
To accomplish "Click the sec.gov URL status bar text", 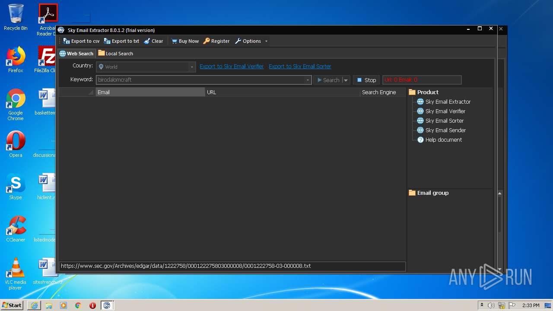I will pyautogui.click(x=186, y=266).
